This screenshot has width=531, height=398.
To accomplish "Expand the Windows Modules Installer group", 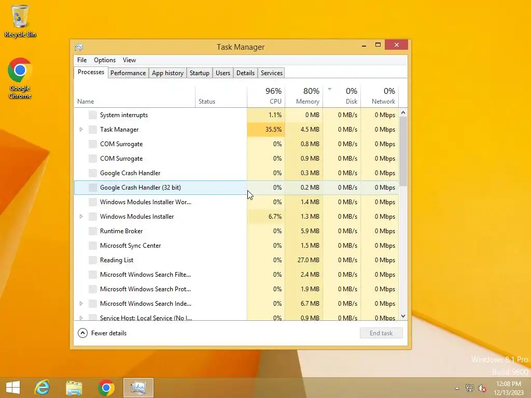I will (81, 217).
